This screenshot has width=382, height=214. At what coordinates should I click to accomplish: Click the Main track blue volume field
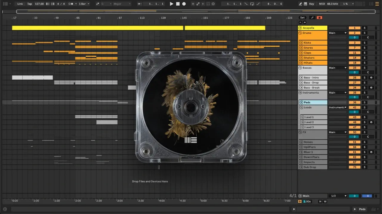pyautogui.click(x=367, y=196)
